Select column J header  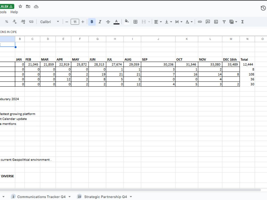tap(158, 39)
